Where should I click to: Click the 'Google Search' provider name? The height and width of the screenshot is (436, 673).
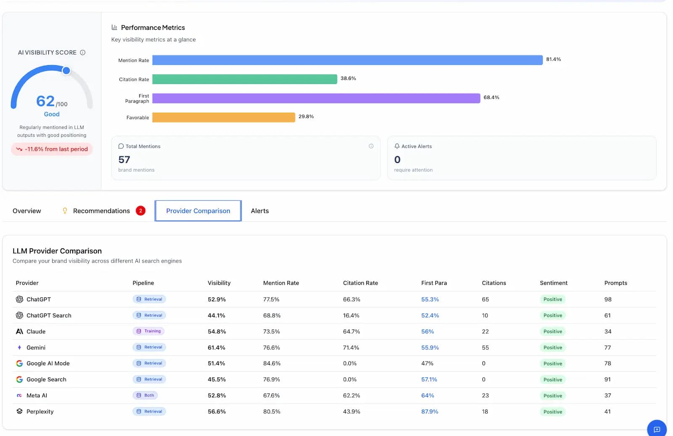click(x=46, y=380)
